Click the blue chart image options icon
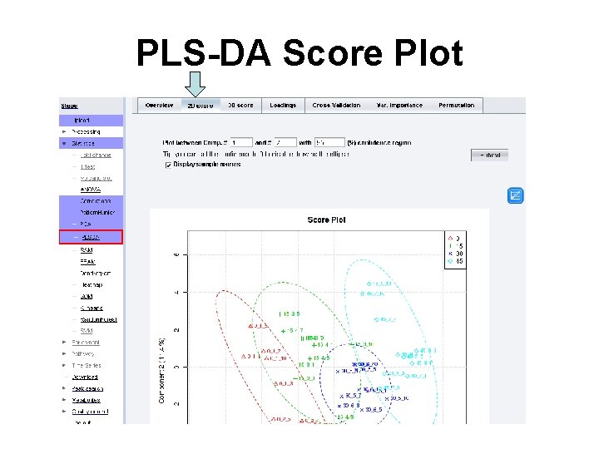Viewport: 599px width, 449px height. [x=515, y=195]
